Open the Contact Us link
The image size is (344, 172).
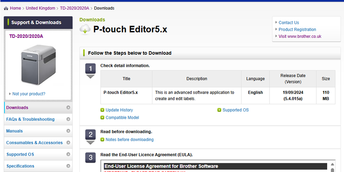(289, 22)
